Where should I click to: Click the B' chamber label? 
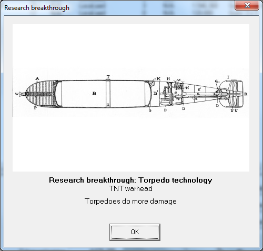pos(156,93)
